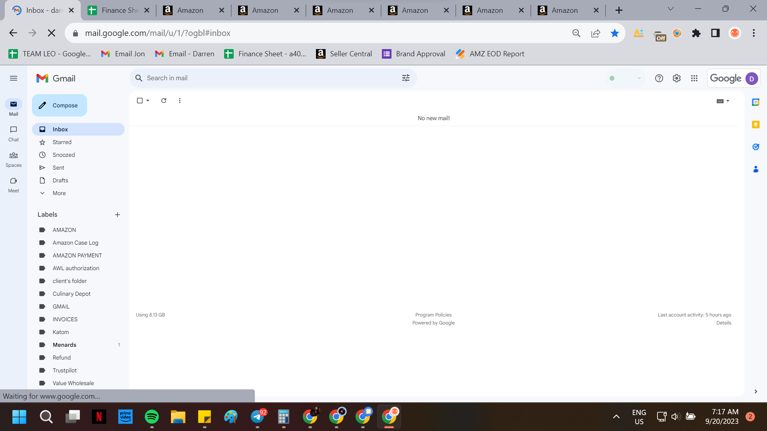Show side panel with bottom-right chevron
This screenshot has width=767, height=431.
pyautogui.click(x=756, y=391)
